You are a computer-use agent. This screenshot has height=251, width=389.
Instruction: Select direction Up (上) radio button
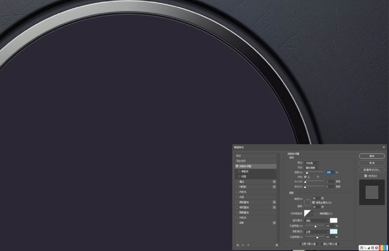(306, 177)
